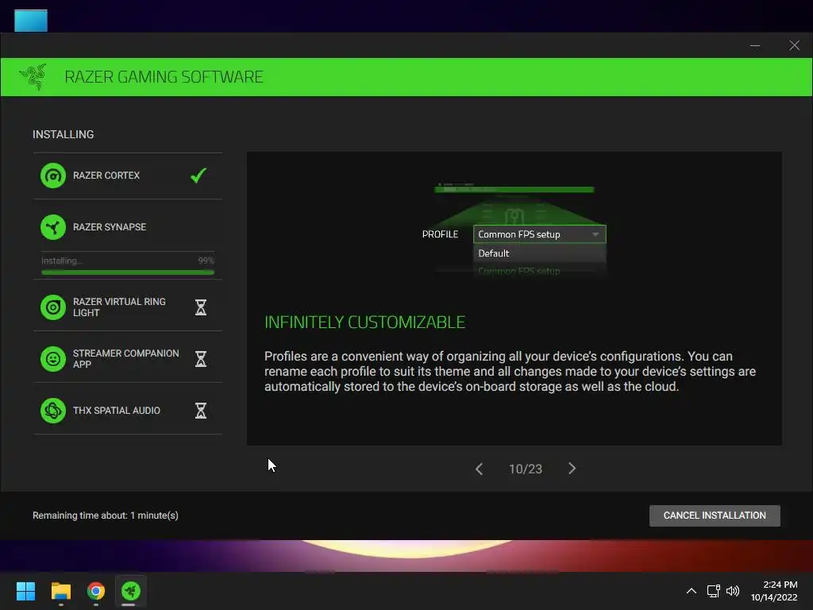This screenshot has height=610, width=813.
Task: Open Google Chrome from the taskbar
Action: pyautogui.click(x=96, y=591)
